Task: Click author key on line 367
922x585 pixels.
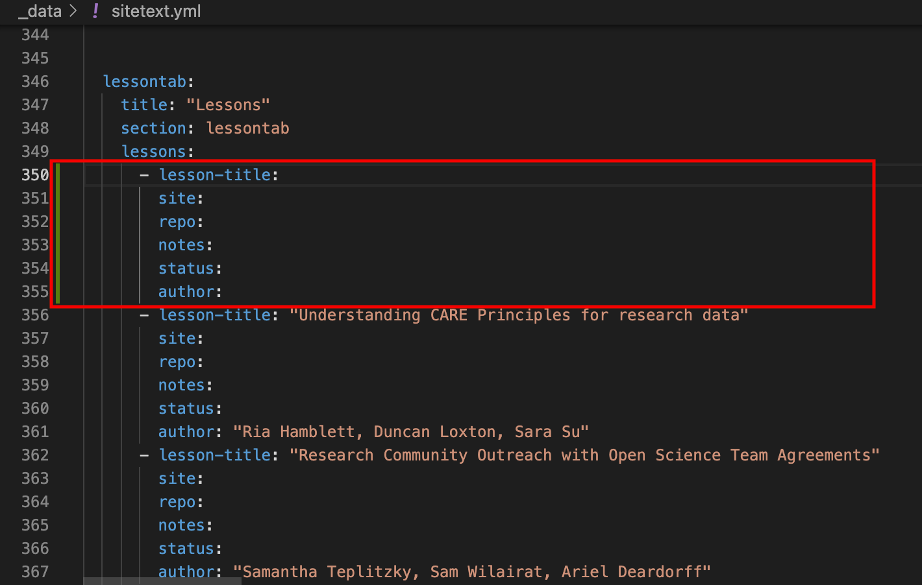Action: click(186, 572)
